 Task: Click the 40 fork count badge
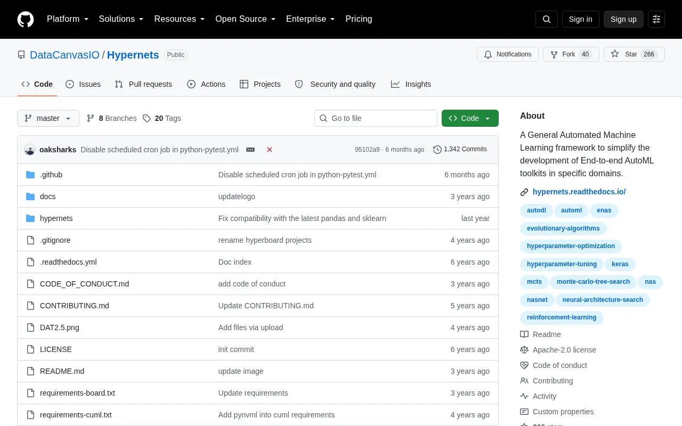pyautogui.click(x=585, y=54)
